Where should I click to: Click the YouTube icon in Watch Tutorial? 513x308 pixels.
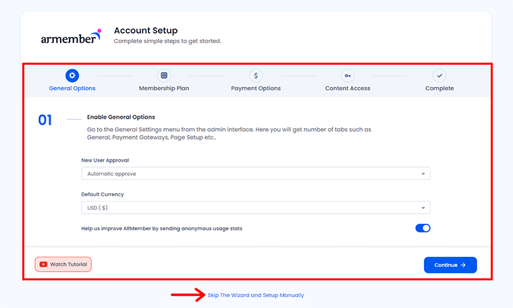pyautogui.click(x=43, y=264)
